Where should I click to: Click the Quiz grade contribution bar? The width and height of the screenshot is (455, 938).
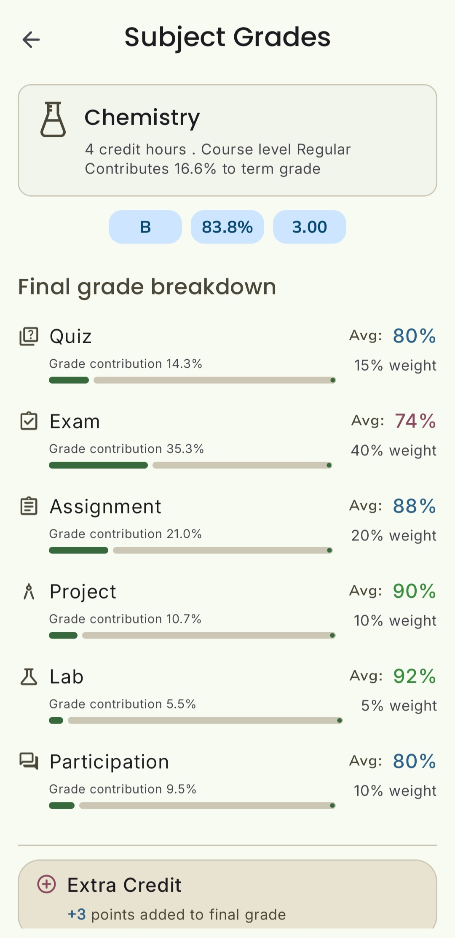click(x=192, y=380)
